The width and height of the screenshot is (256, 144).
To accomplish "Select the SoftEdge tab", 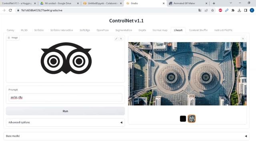I will [85, 30].
